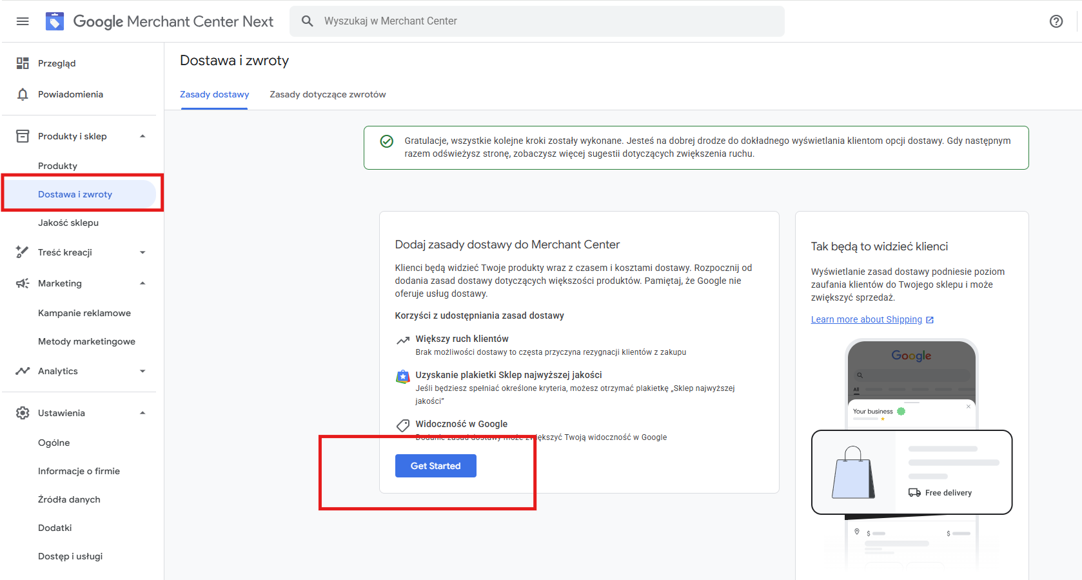Expand the Analytics section arrow
The image size is (1082, 580).
(x=143, y=371)
